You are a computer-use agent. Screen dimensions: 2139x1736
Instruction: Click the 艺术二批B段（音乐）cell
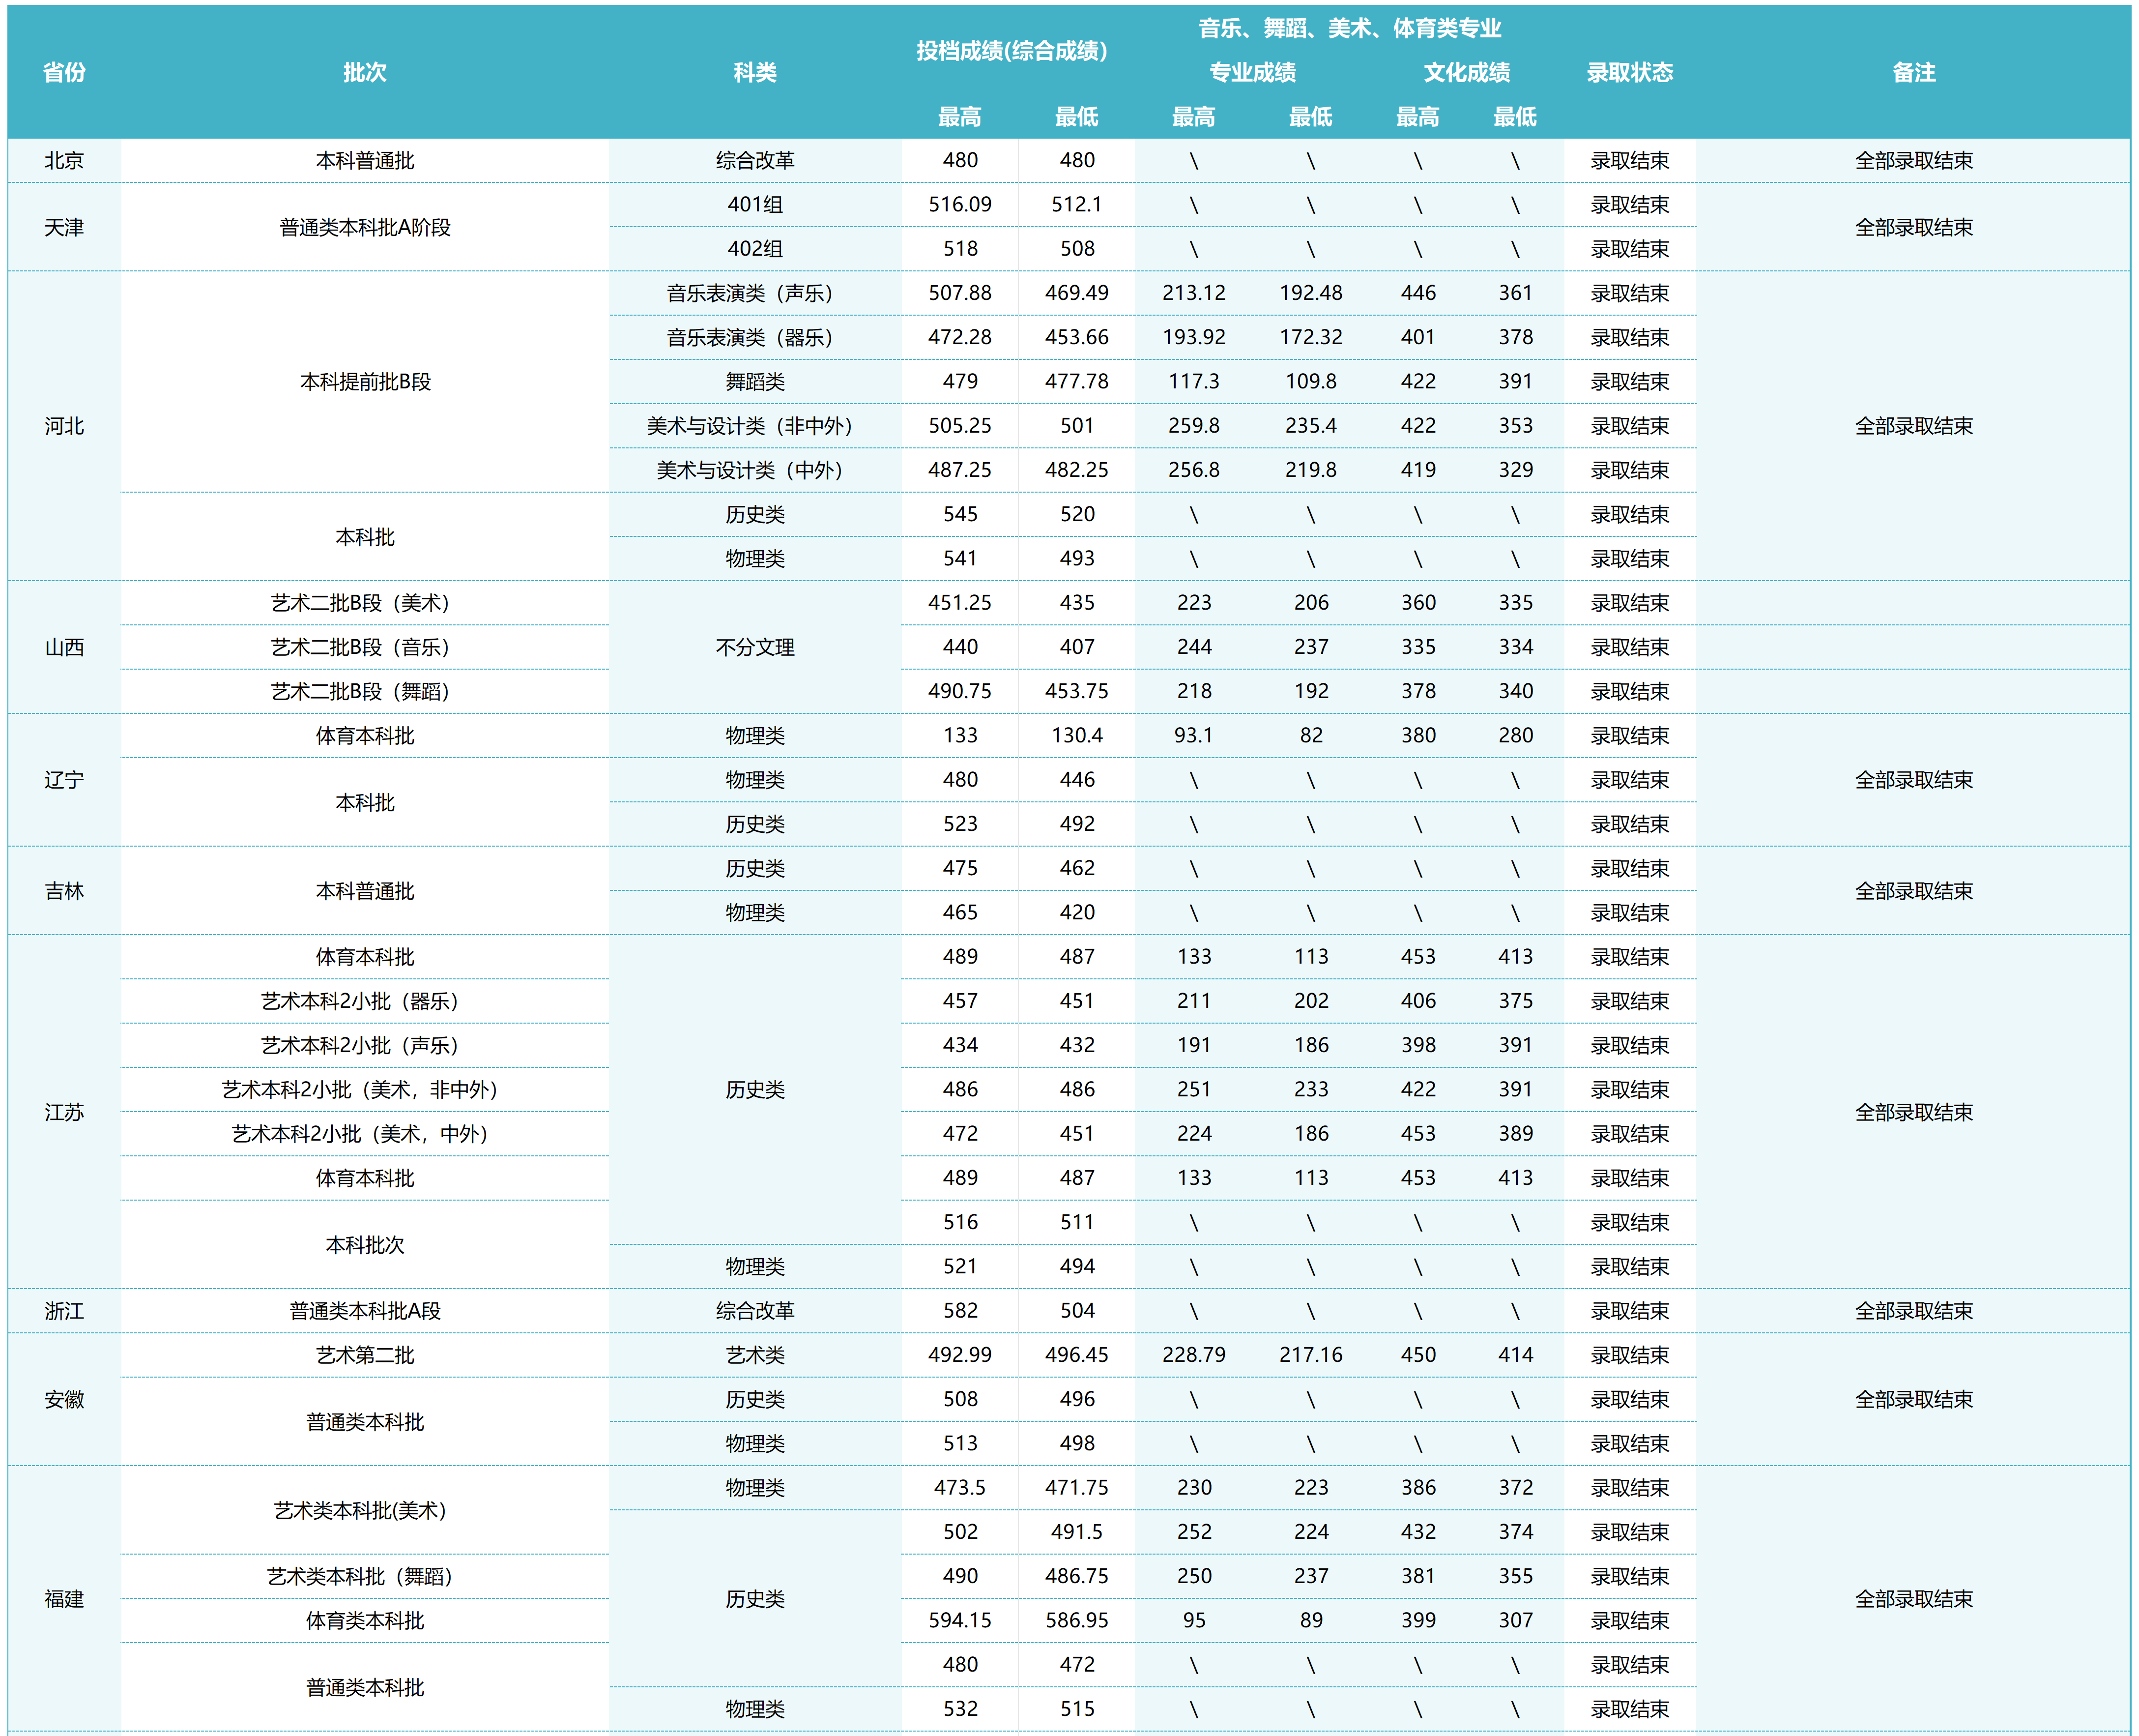pos(365,647)
